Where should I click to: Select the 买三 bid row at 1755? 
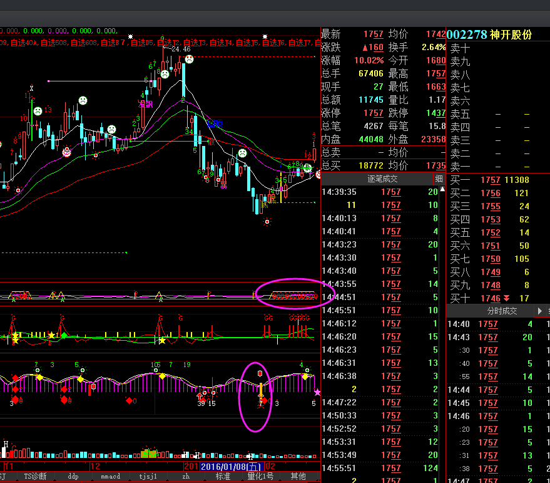pyautogui.click(x=497, y=206)
